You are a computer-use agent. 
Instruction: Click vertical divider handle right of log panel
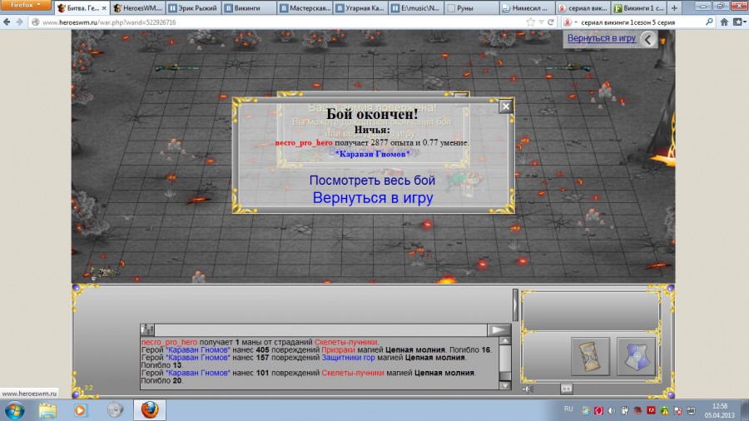tap(515, 305)
